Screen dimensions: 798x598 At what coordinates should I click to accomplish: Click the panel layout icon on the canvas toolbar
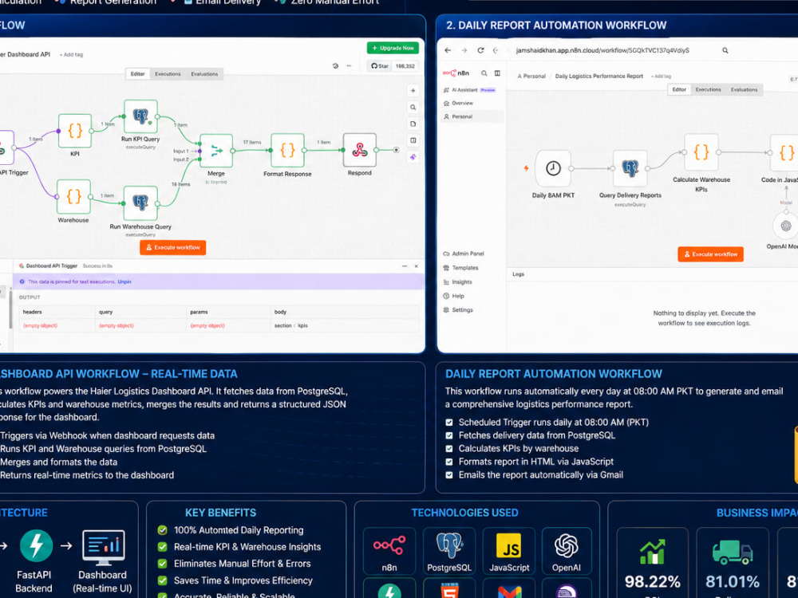click(x=413, y=140)
